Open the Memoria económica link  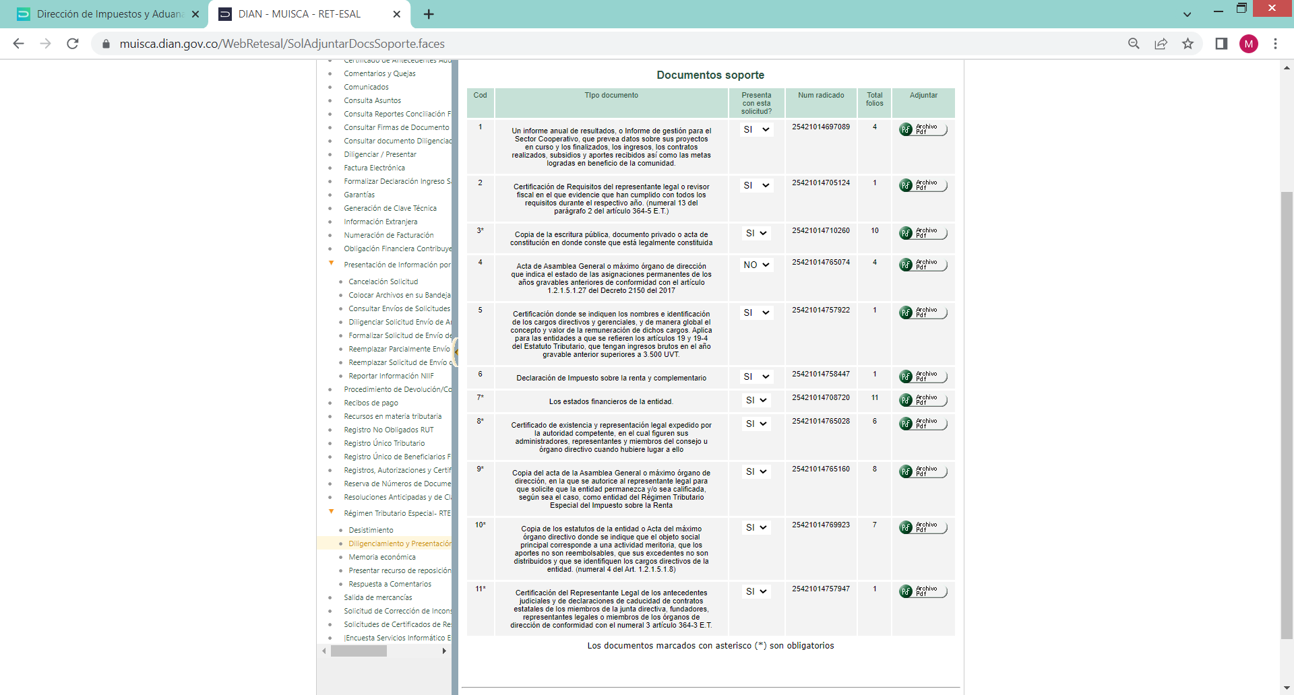click(382, 557)
